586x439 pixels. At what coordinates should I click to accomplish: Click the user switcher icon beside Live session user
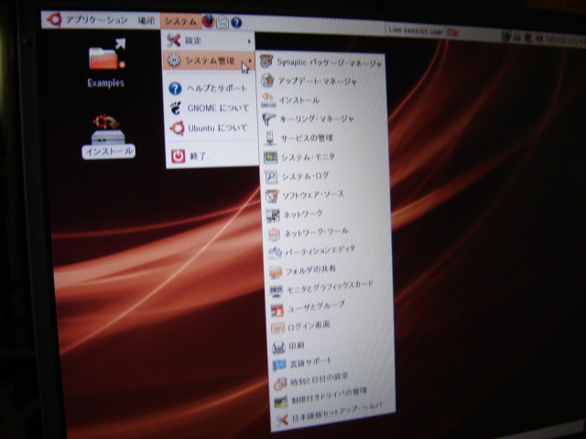[452, 33]
